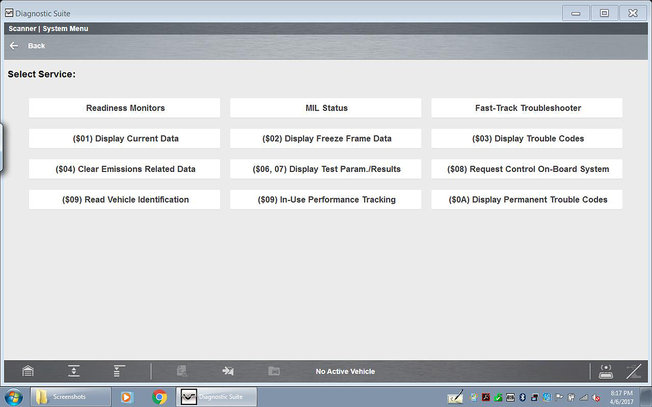Select ($04) Clear Emissions Related Data
652x407 pixels.
point(125,169)
